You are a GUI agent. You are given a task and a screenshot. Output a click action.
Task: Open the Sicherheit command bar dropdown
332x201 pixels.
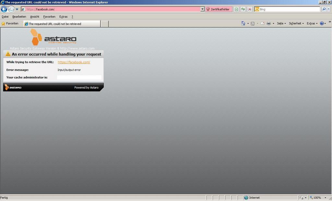coord(296,23)
